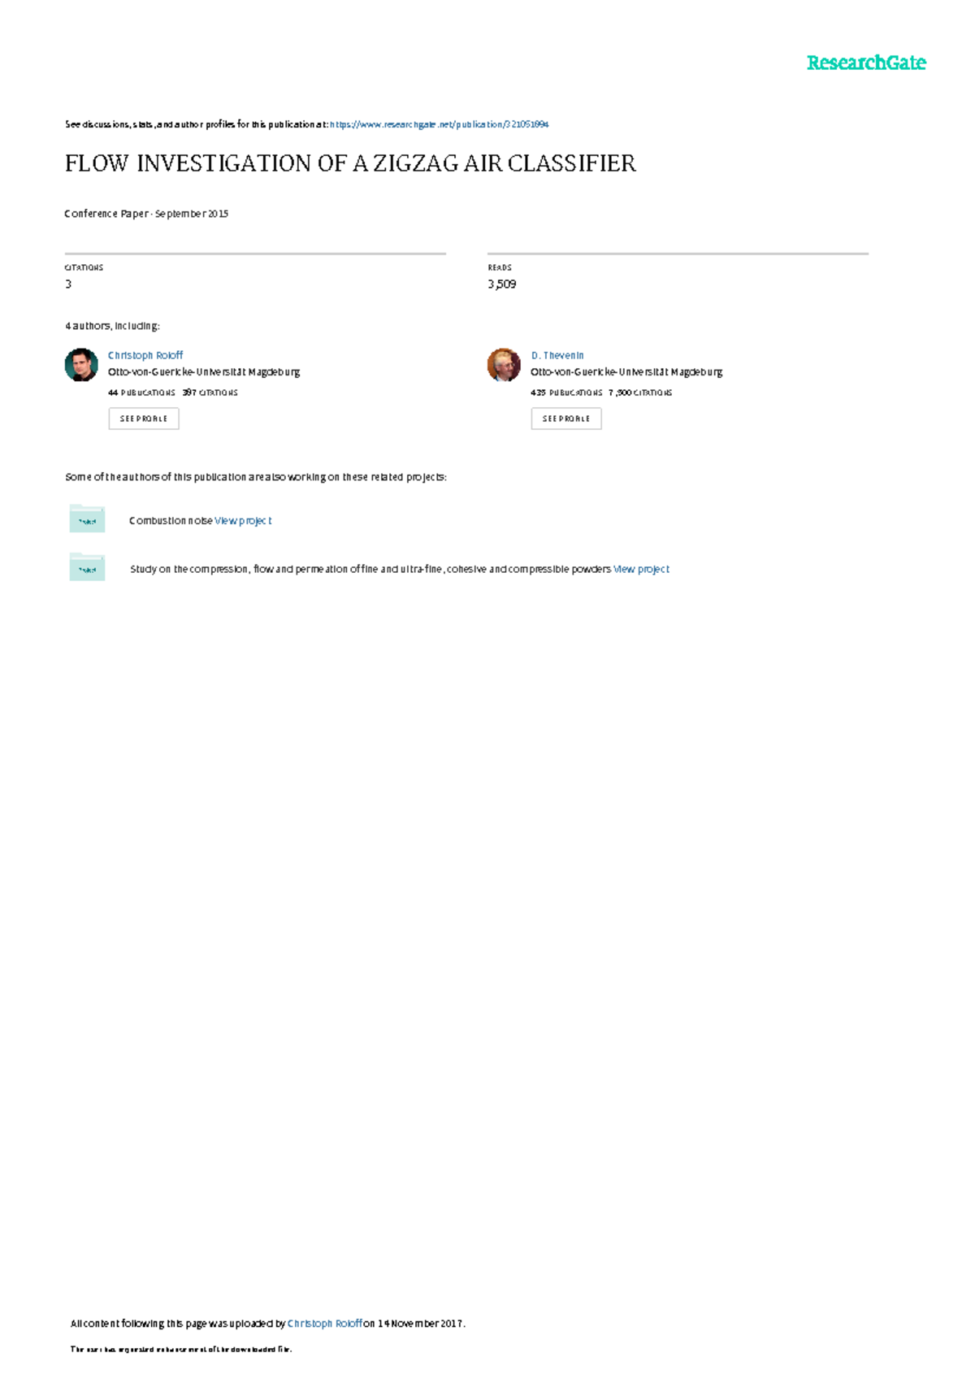The image size is (975, 1379).
Task: Click Christoph Roloff uploader link in footer
Action: (325, 1323)
